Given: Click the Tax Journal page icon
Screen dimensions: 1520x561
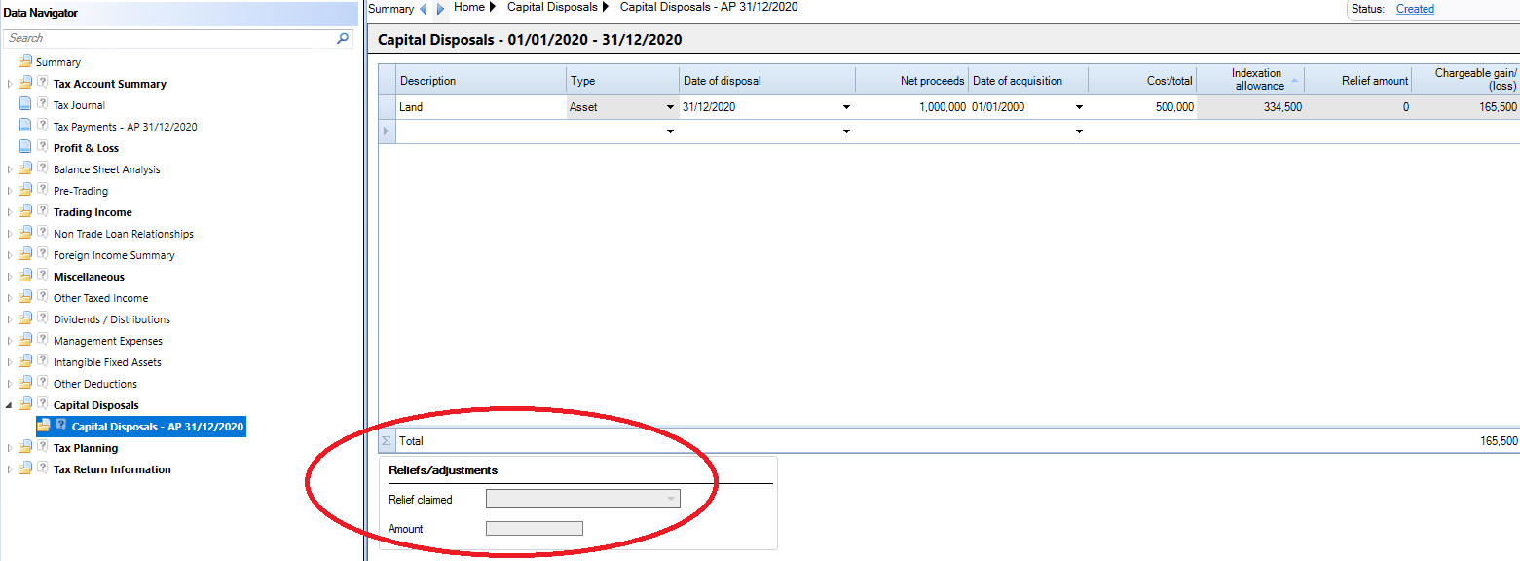Looking at the screenshot, I should point(25,105).
